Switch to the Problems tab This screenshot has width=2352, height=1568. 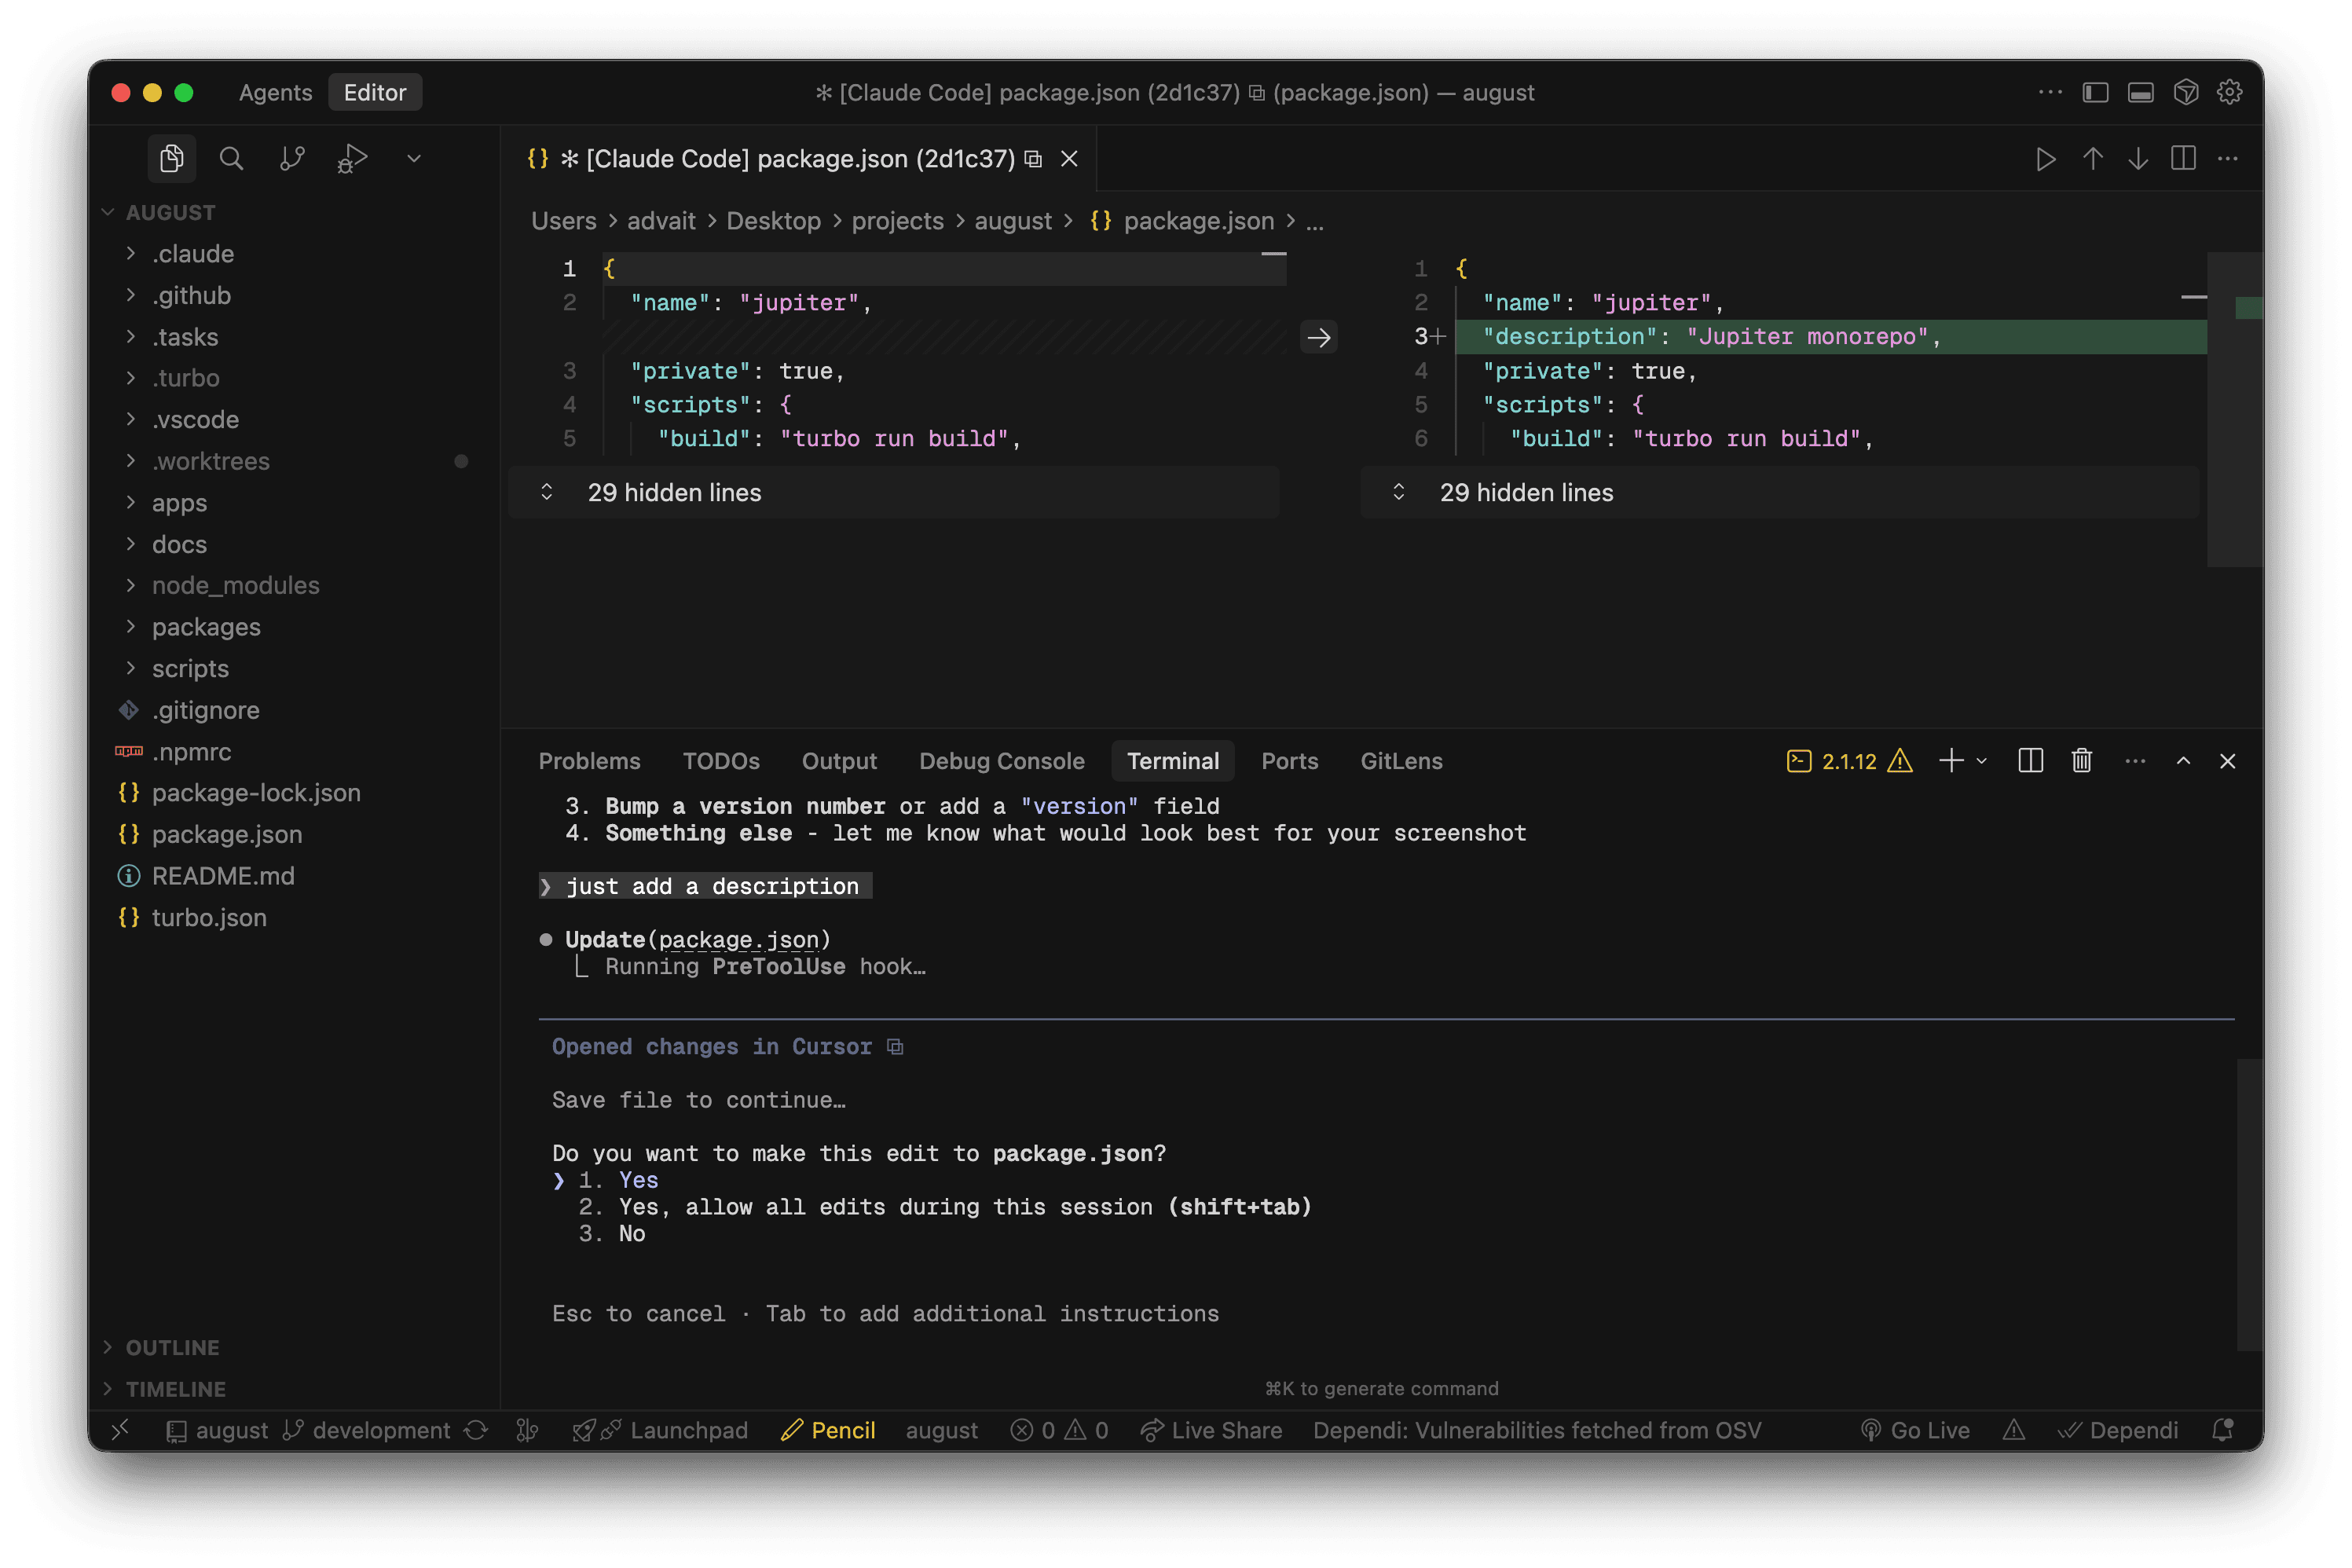(x=589, y=761)
